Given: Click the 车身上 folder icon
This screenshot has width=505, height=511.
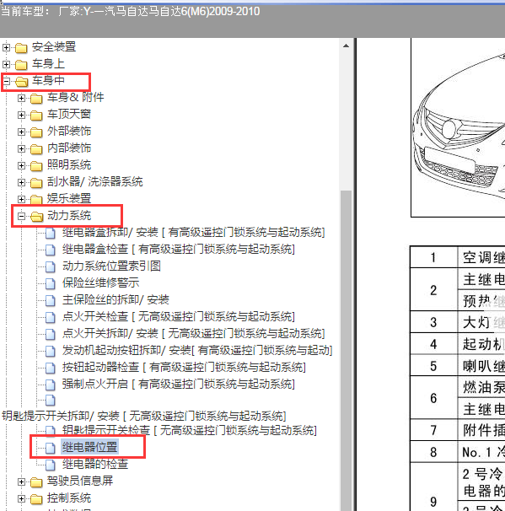Looking at the screenshot, I should click(x=21, y=65).
